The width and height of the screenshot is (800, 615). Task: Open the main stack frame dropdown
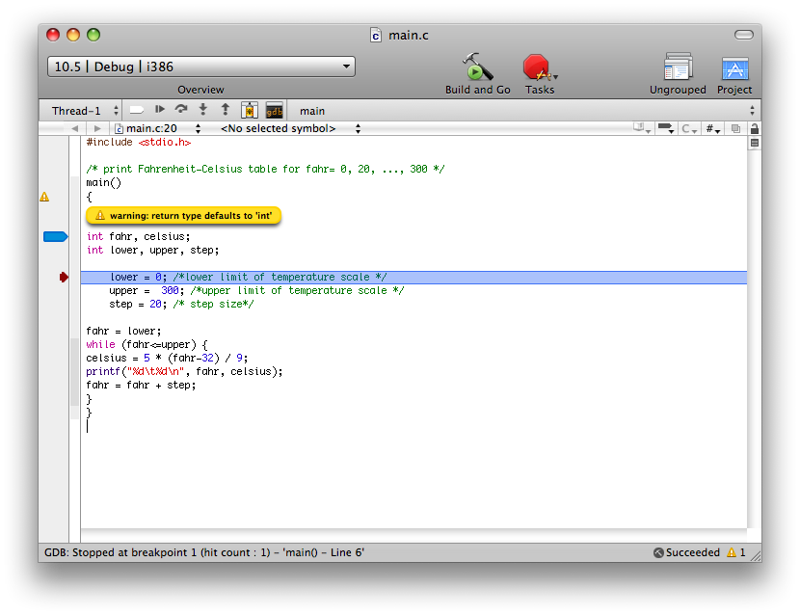click(x=525, y=111)
